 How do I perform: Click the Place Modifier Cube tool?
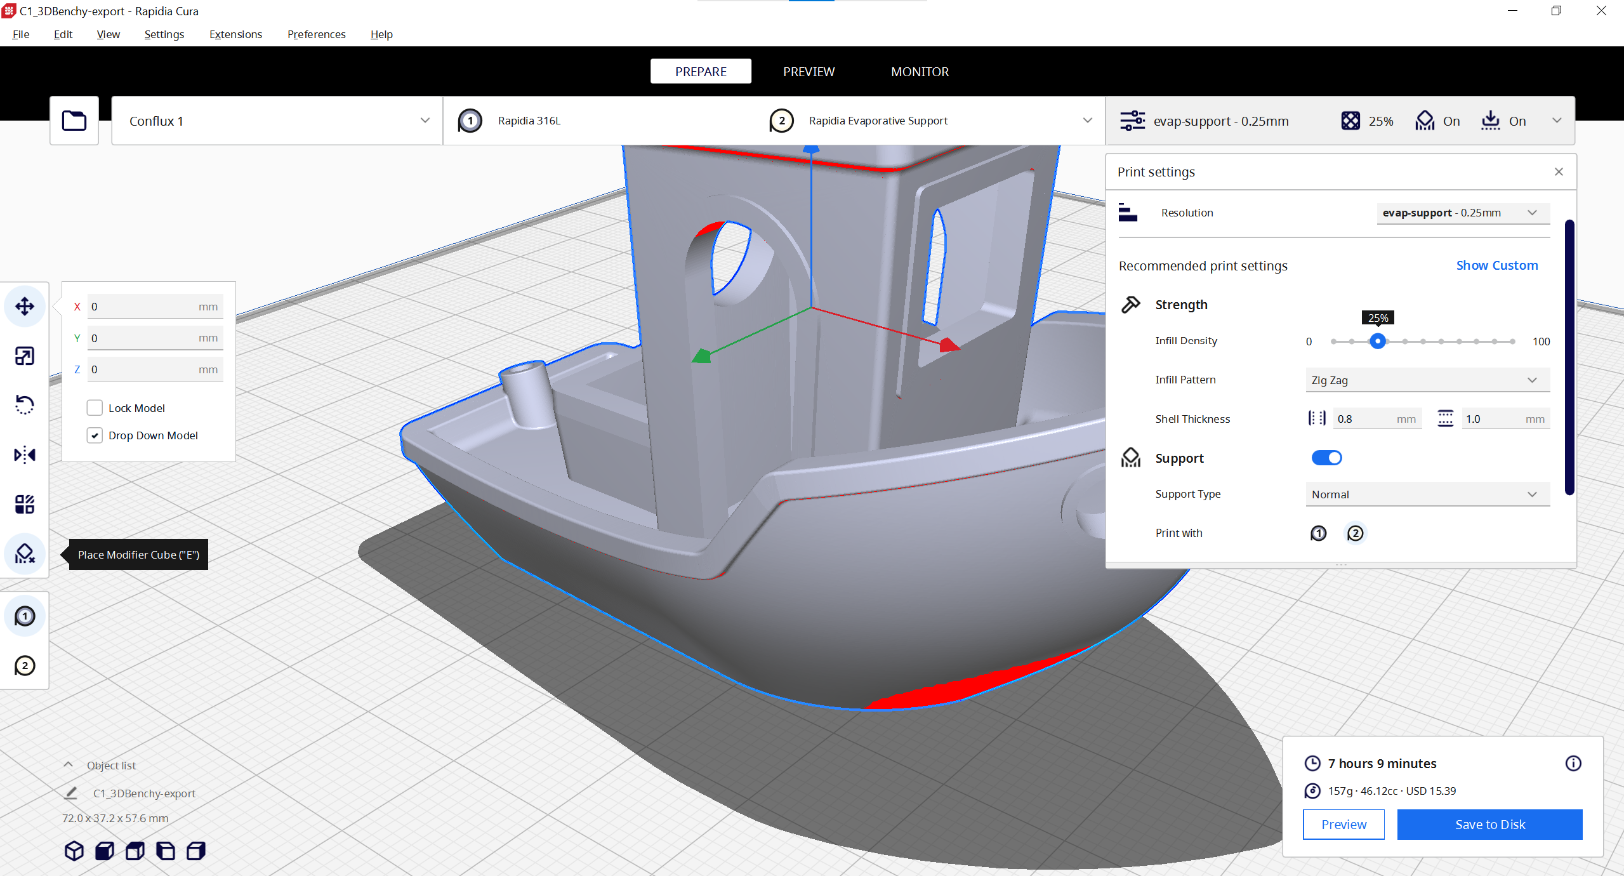click(25, 554)
